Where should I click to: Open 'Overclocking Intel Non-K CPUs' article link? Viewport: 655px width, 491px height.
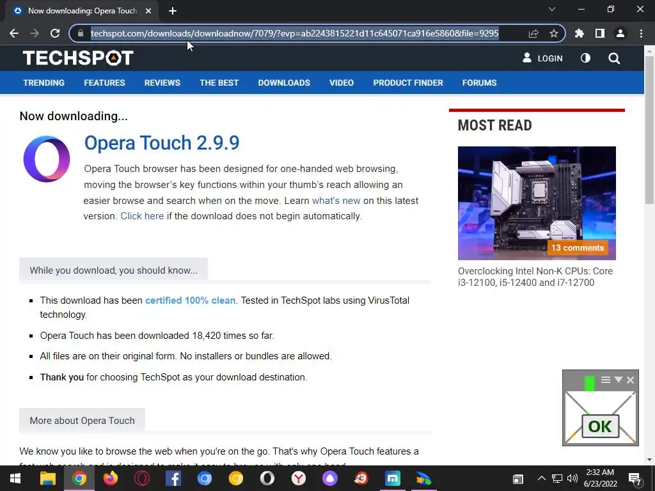coord(535,276)
